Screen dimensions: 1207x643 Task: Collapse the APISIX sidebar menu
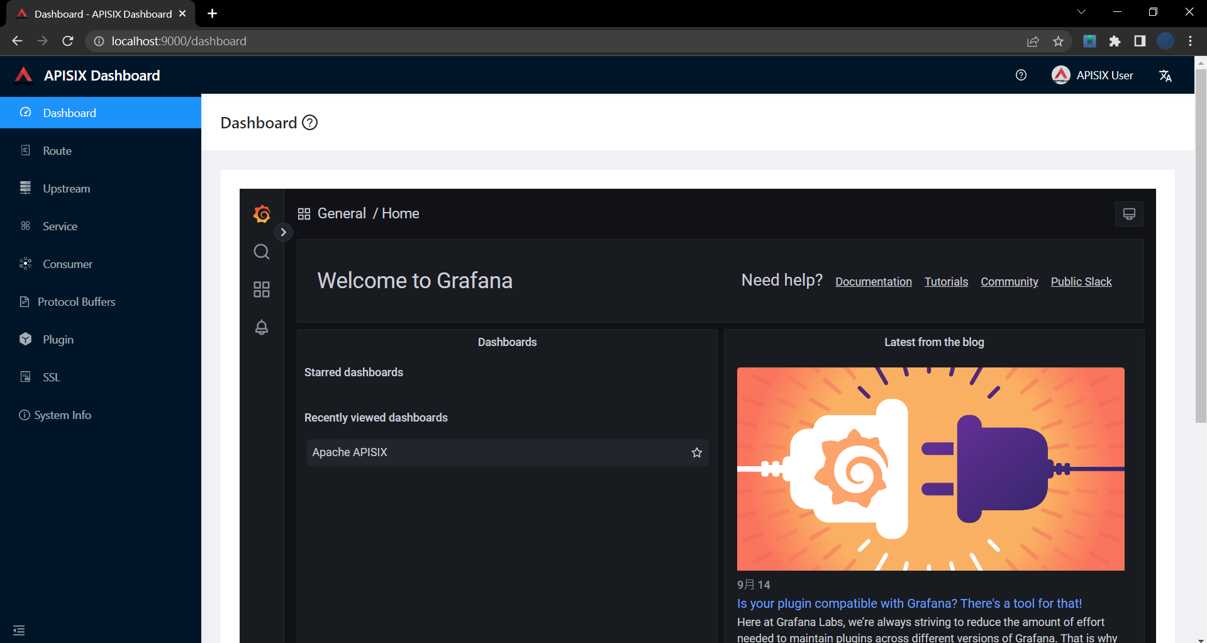click(19, 630)
